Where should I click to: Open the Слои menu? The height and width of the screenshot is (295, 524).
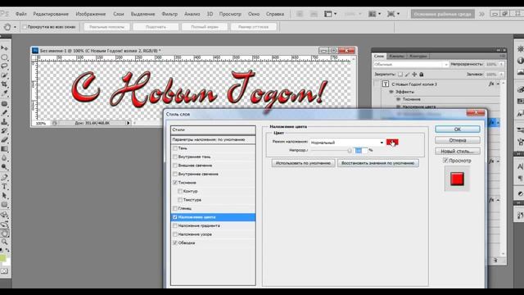[x=118, y=14]
